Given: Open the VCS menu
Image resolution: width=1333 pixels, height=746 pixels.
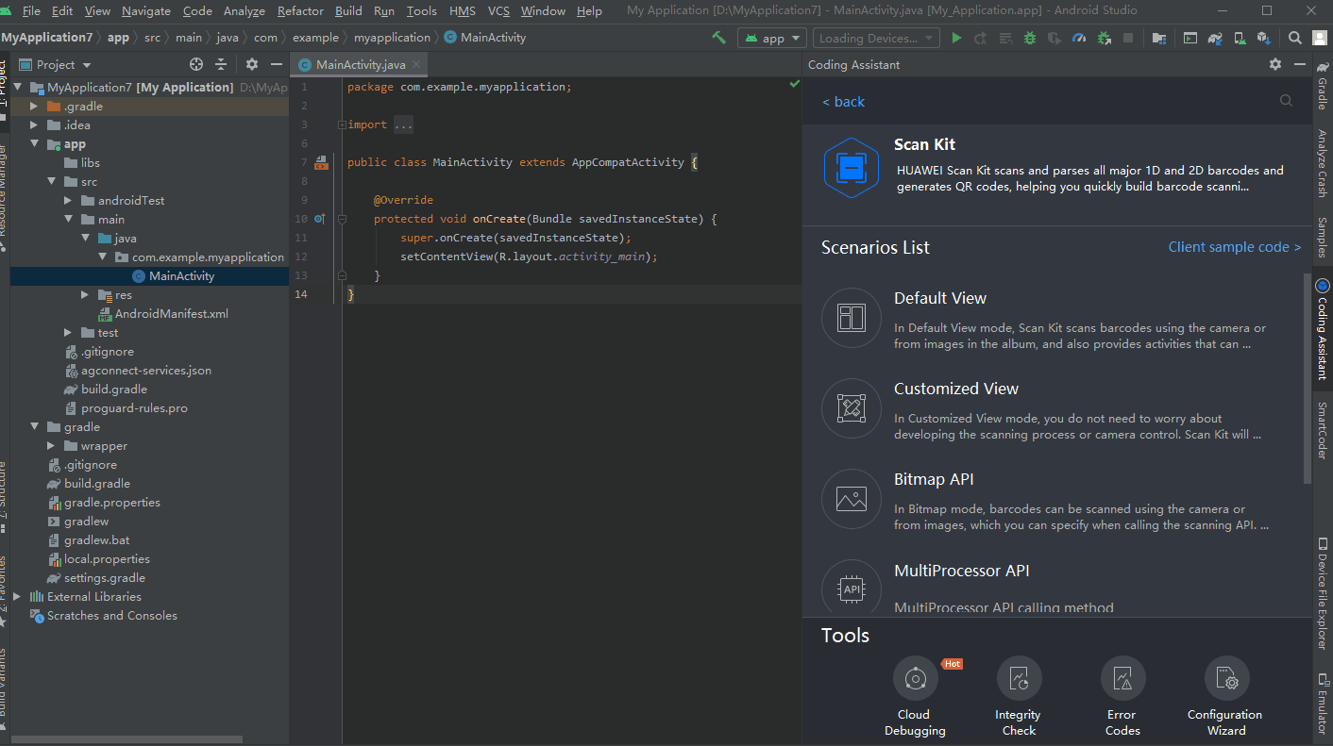Looking at the screenshot, I should click(498, 10).
